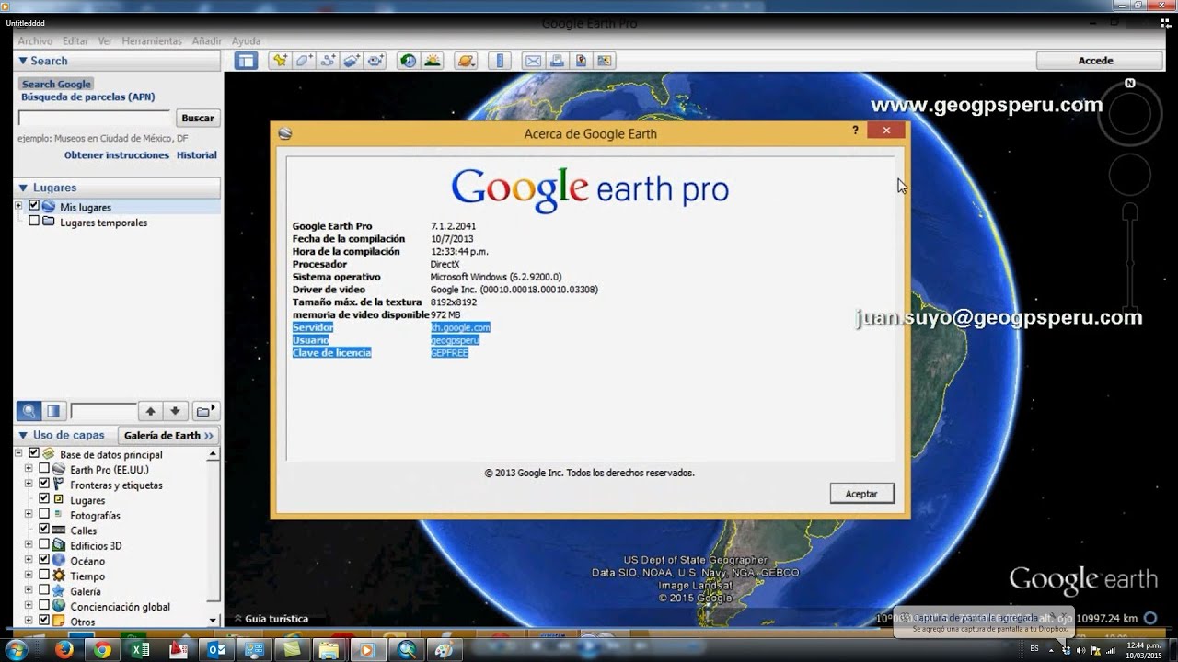This screenshot has height=662, width=1178.
Task: Expand the Concienciación global node
Action: [x=29, y=606]
